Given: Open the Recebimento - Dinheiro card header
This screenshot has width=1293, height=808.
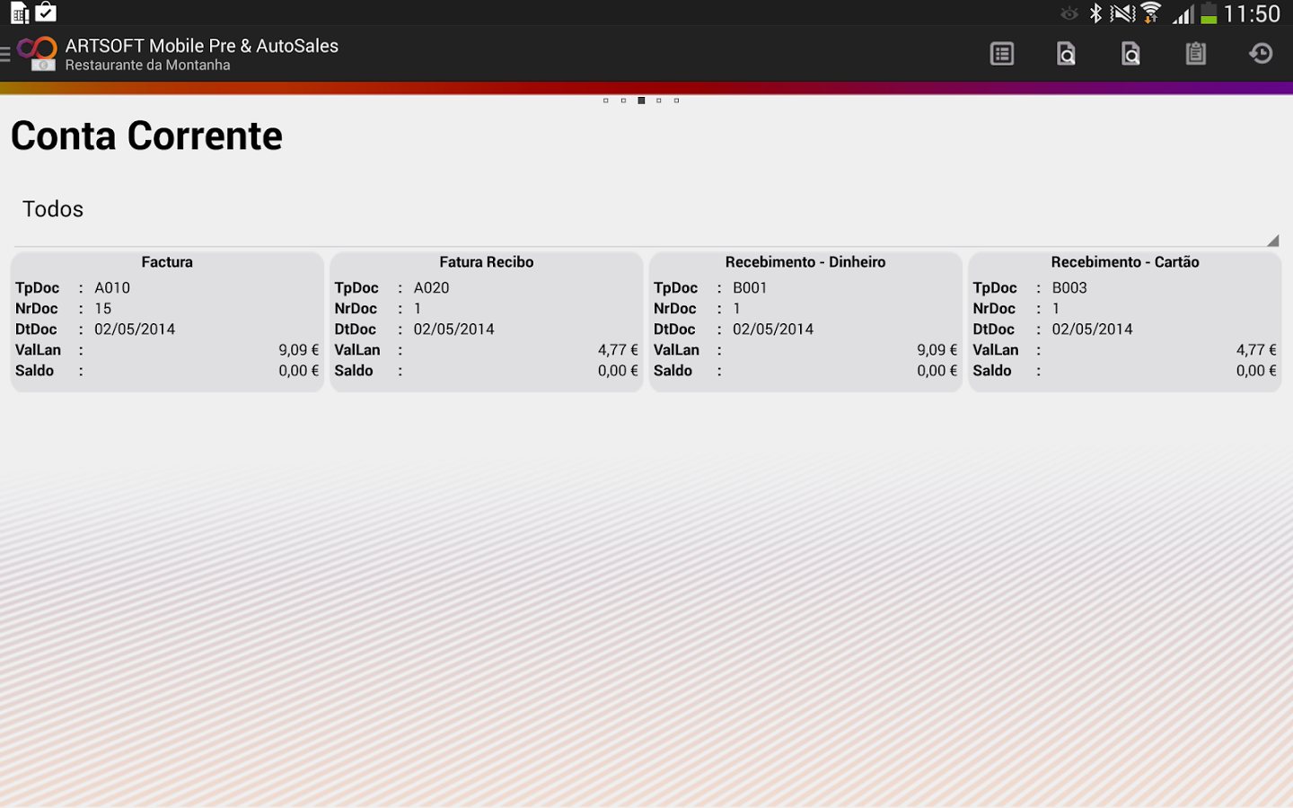Looking at the screenshot, I should [x=805, y=262].
